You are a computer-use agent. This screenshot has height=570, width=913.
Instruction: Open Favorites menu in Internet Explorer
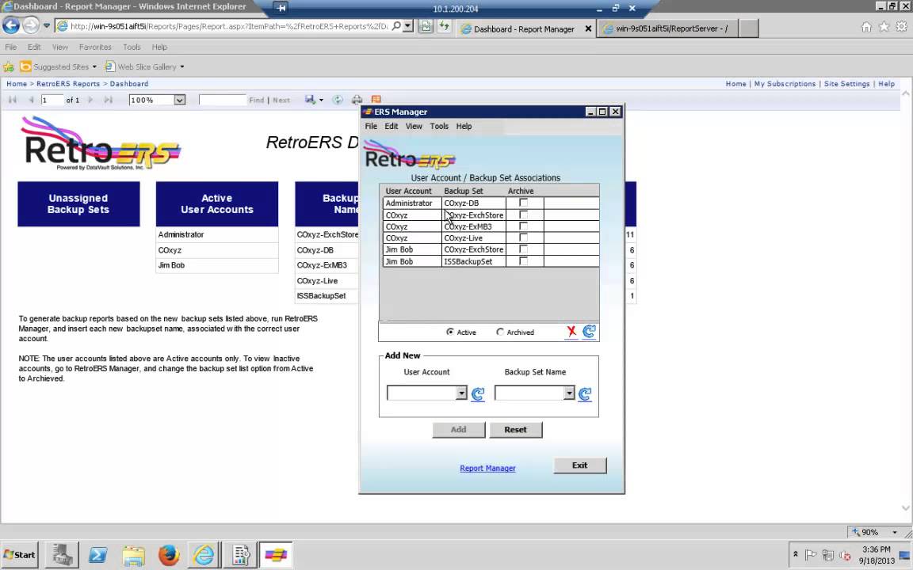95,47
